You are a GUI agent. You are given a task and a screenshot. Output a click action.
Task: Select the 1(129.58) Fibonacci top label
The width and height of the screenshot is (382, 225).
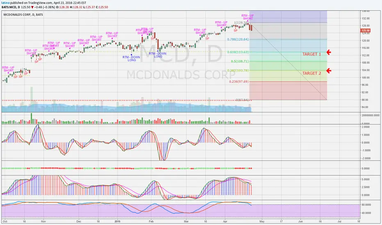[x=241, y=22]
